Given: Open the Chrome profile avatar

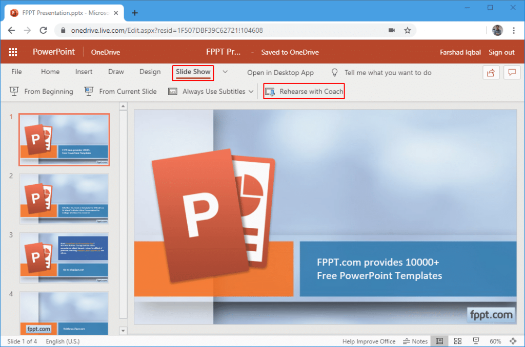Looking at the screenshot, I should click(x=497, y=30).
